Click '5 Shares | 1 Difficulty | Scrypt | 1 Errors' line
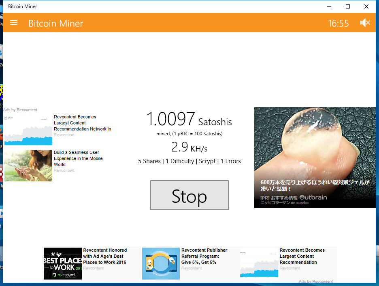This screenshot has width=379, height=286. pyautogui.click(x=189, y=161)
